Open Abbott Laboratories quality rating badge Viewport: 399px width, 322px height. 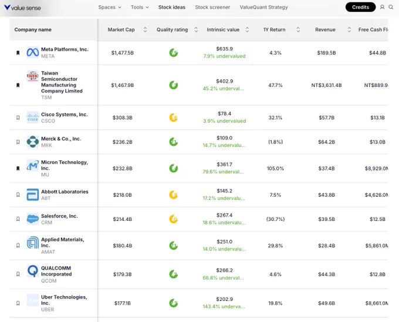174,194
